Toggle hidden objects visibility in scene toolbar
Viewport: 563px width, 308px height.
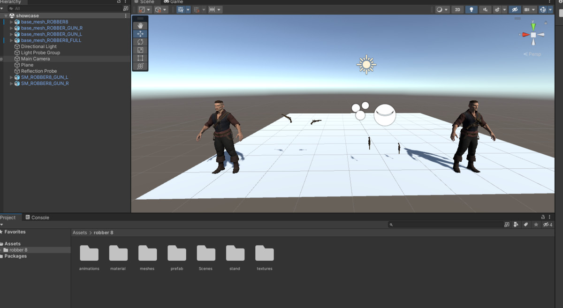515,9
